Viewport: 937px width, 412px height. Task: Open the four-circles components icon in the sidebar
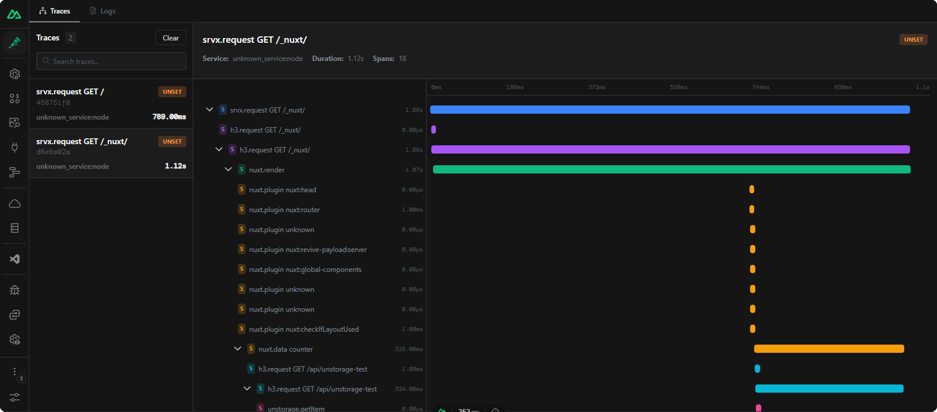point(15,98)
